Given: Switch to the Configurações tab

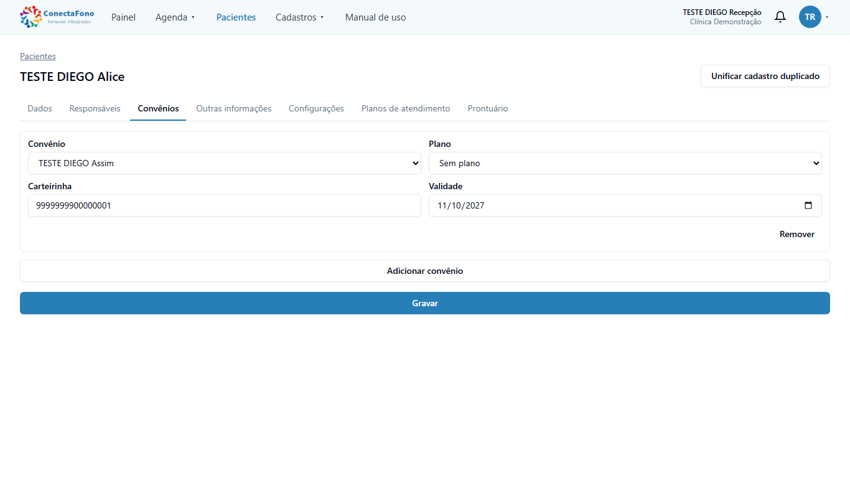Looking at the screenshot, I should (x=316, y=108).
